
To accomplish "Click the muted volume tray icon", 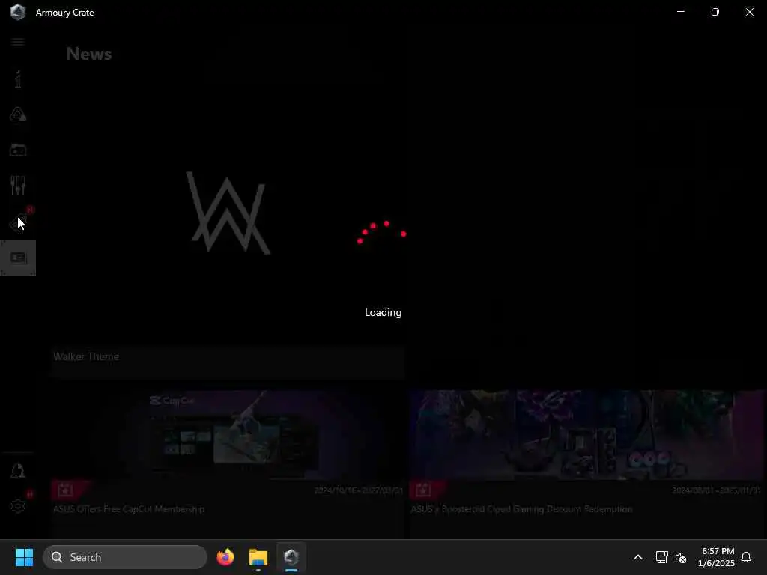I will (x=680, y=557).
